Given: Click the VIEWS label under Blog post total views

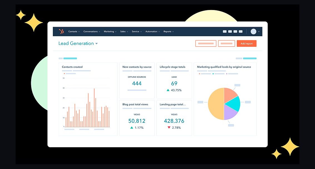Looking at the screenshot, I should [x=137, y=114].
